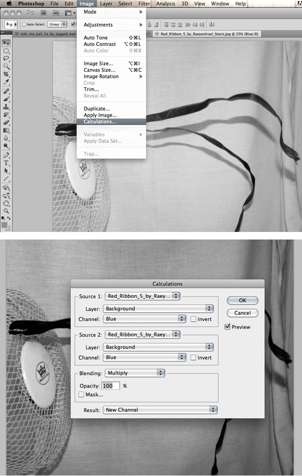Image resolution: width=302 pixels, height=476 pixels.
Task: Choose the Eyedropper tool
Action: 7,81
